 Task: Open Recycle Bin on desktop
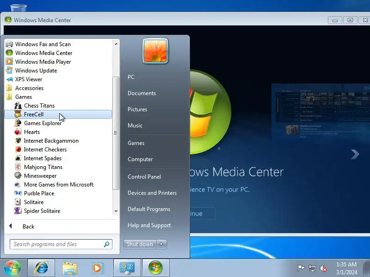click(x=18, y=8)
